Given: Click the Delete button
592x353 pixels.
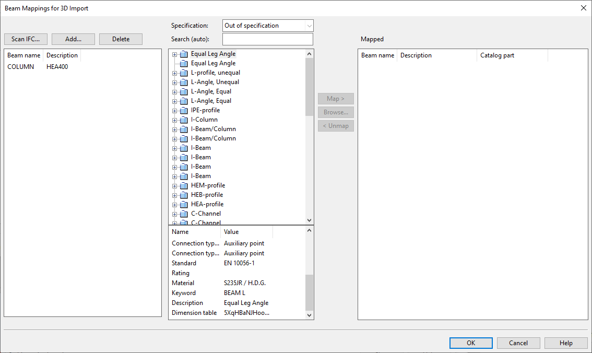Looking at the screenshot, I should [121, 39].
